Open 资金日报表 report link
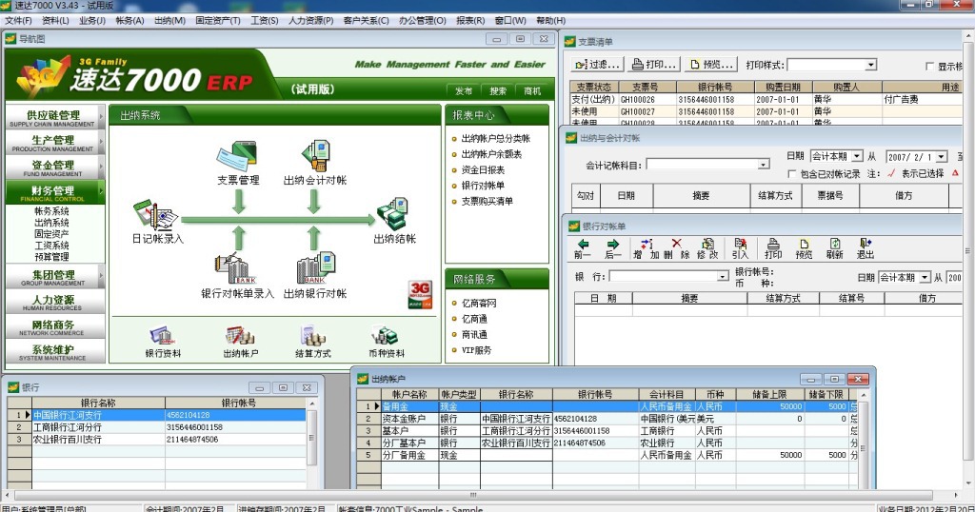Image resolution: width=975 pixels, height=512 pixels. tap(483, 169)
